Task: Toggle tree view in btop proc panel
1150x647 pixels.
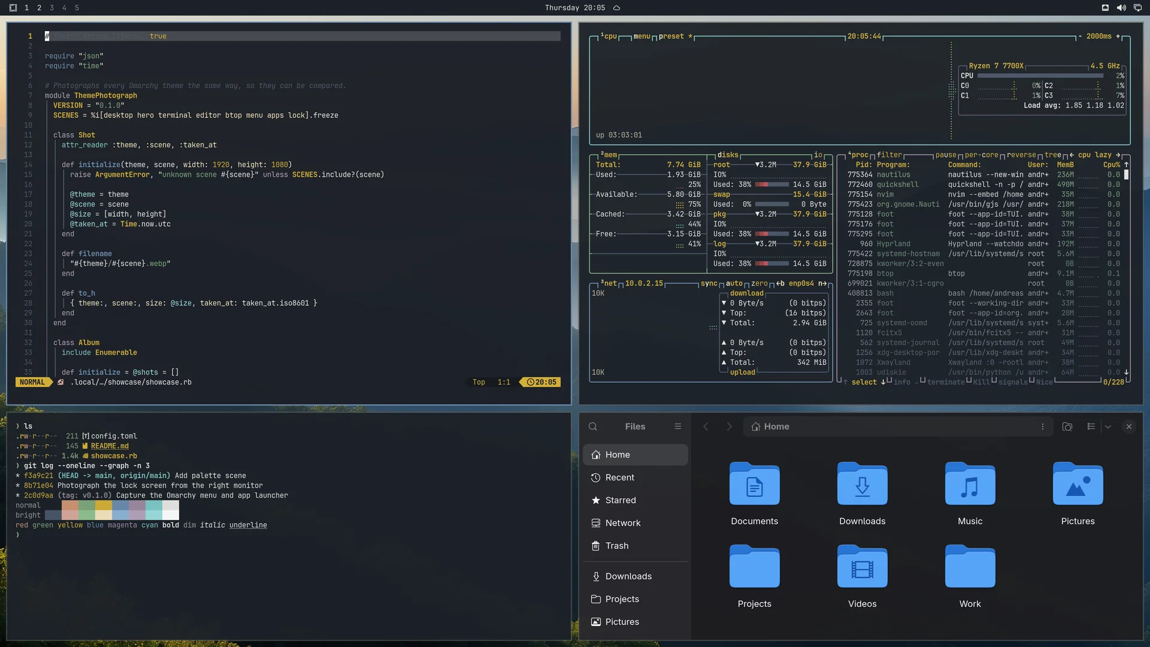Action: click(x=1053, y=155)
